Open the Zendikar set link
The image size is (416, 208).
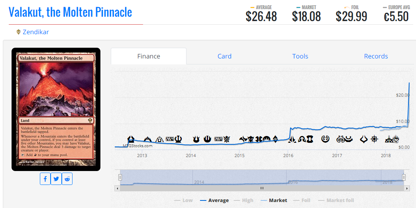click(x=36, y=32)
